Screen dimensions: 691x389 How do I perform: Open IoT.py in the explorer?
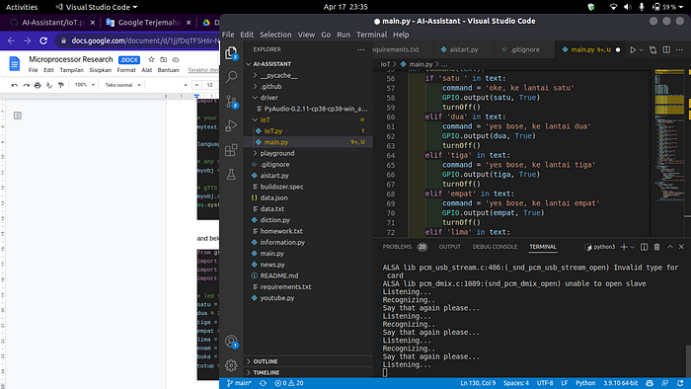pyautogui.click(x=308, y=131)
